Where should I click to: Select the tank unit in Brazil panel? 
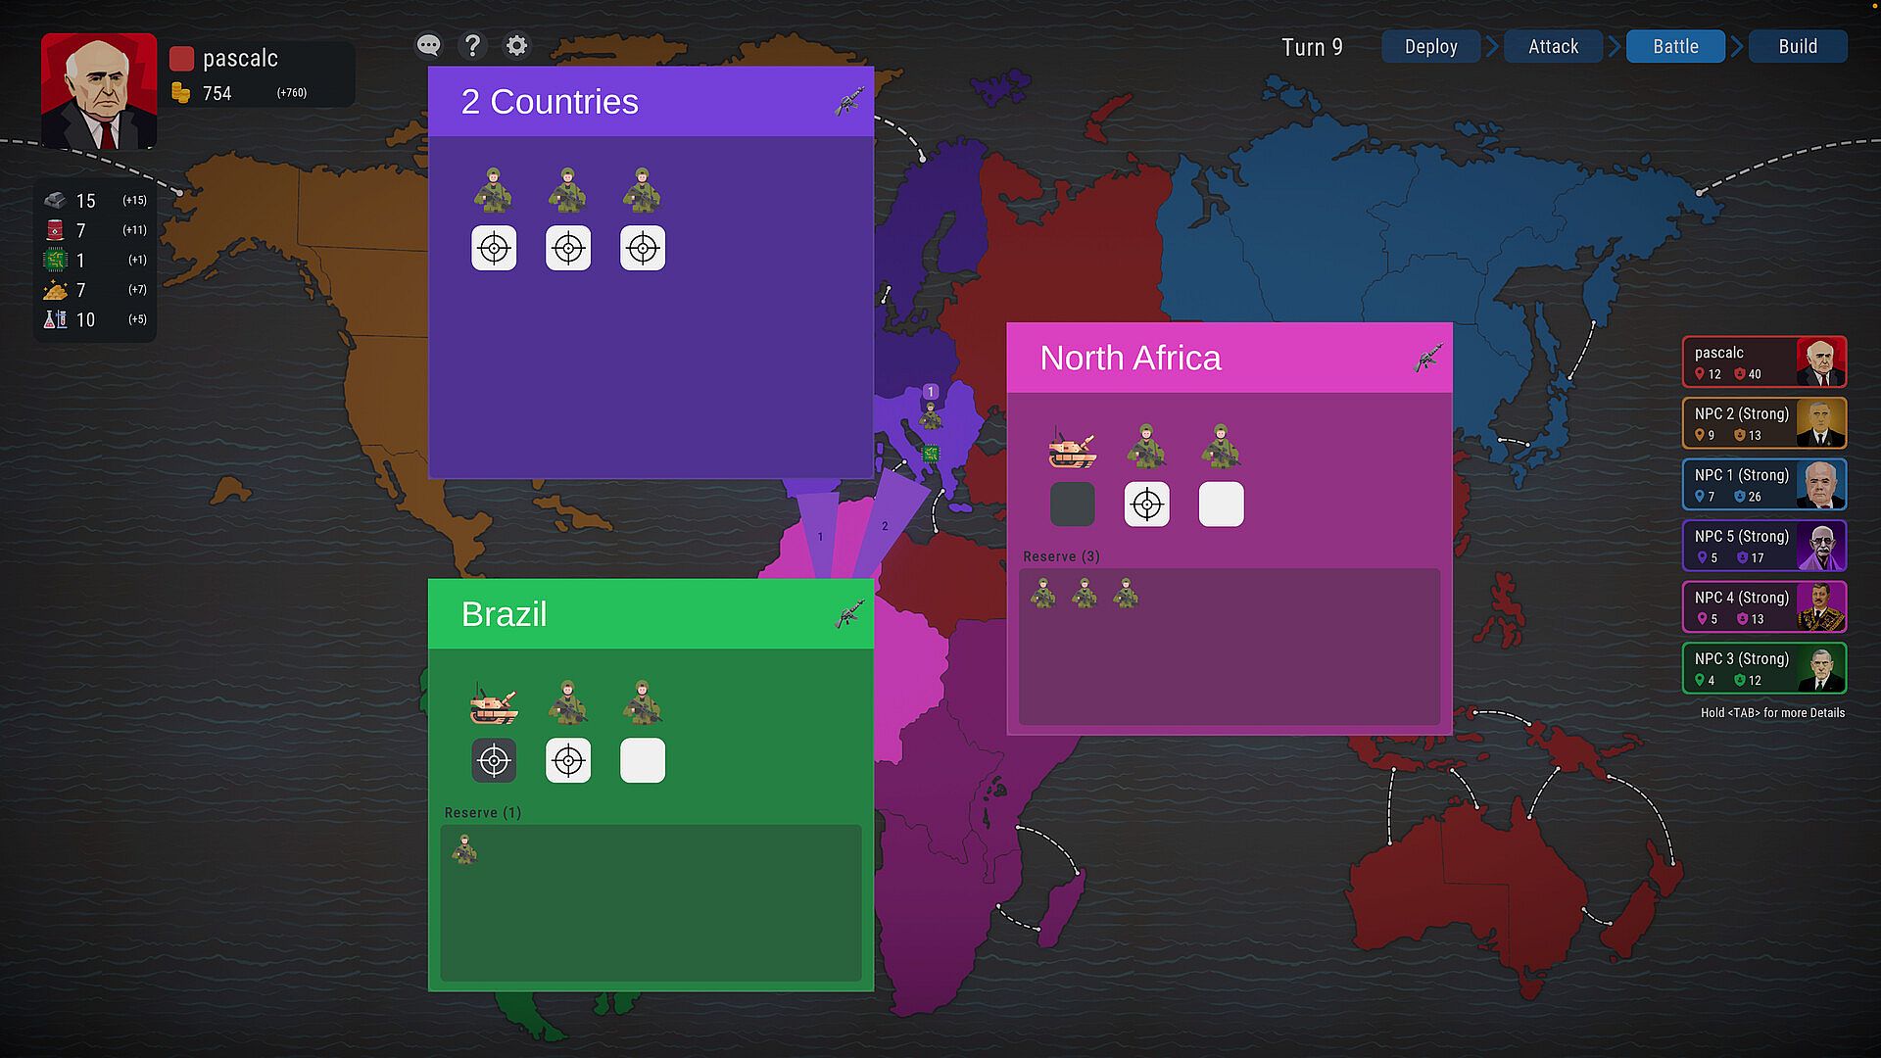pyautogui.click(x=494, y=703)
